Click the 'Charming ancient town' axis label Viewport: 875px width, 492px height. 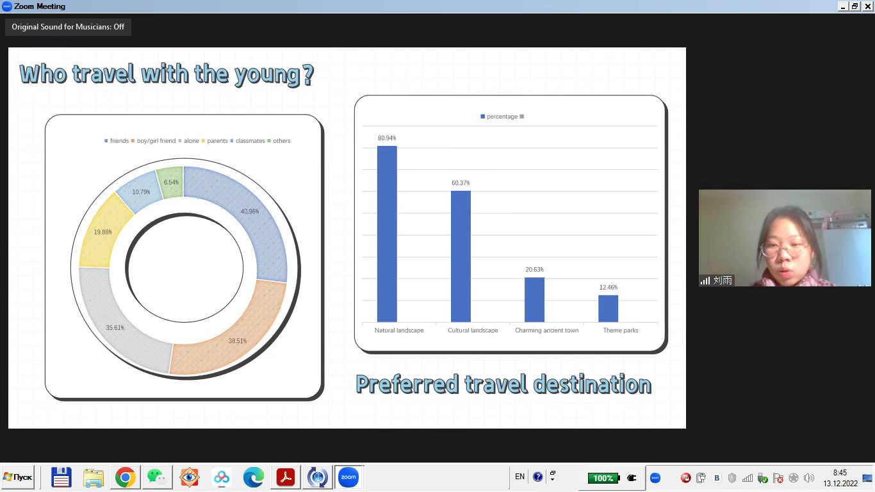[x=546, y=331]
